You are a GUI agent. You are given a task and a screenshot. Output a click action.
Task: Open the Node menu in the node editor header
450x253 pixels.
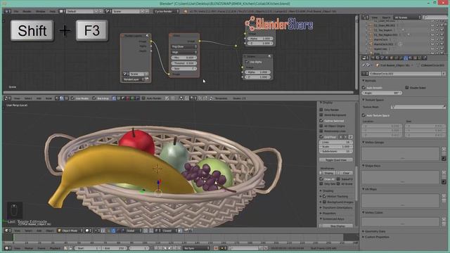49,98
